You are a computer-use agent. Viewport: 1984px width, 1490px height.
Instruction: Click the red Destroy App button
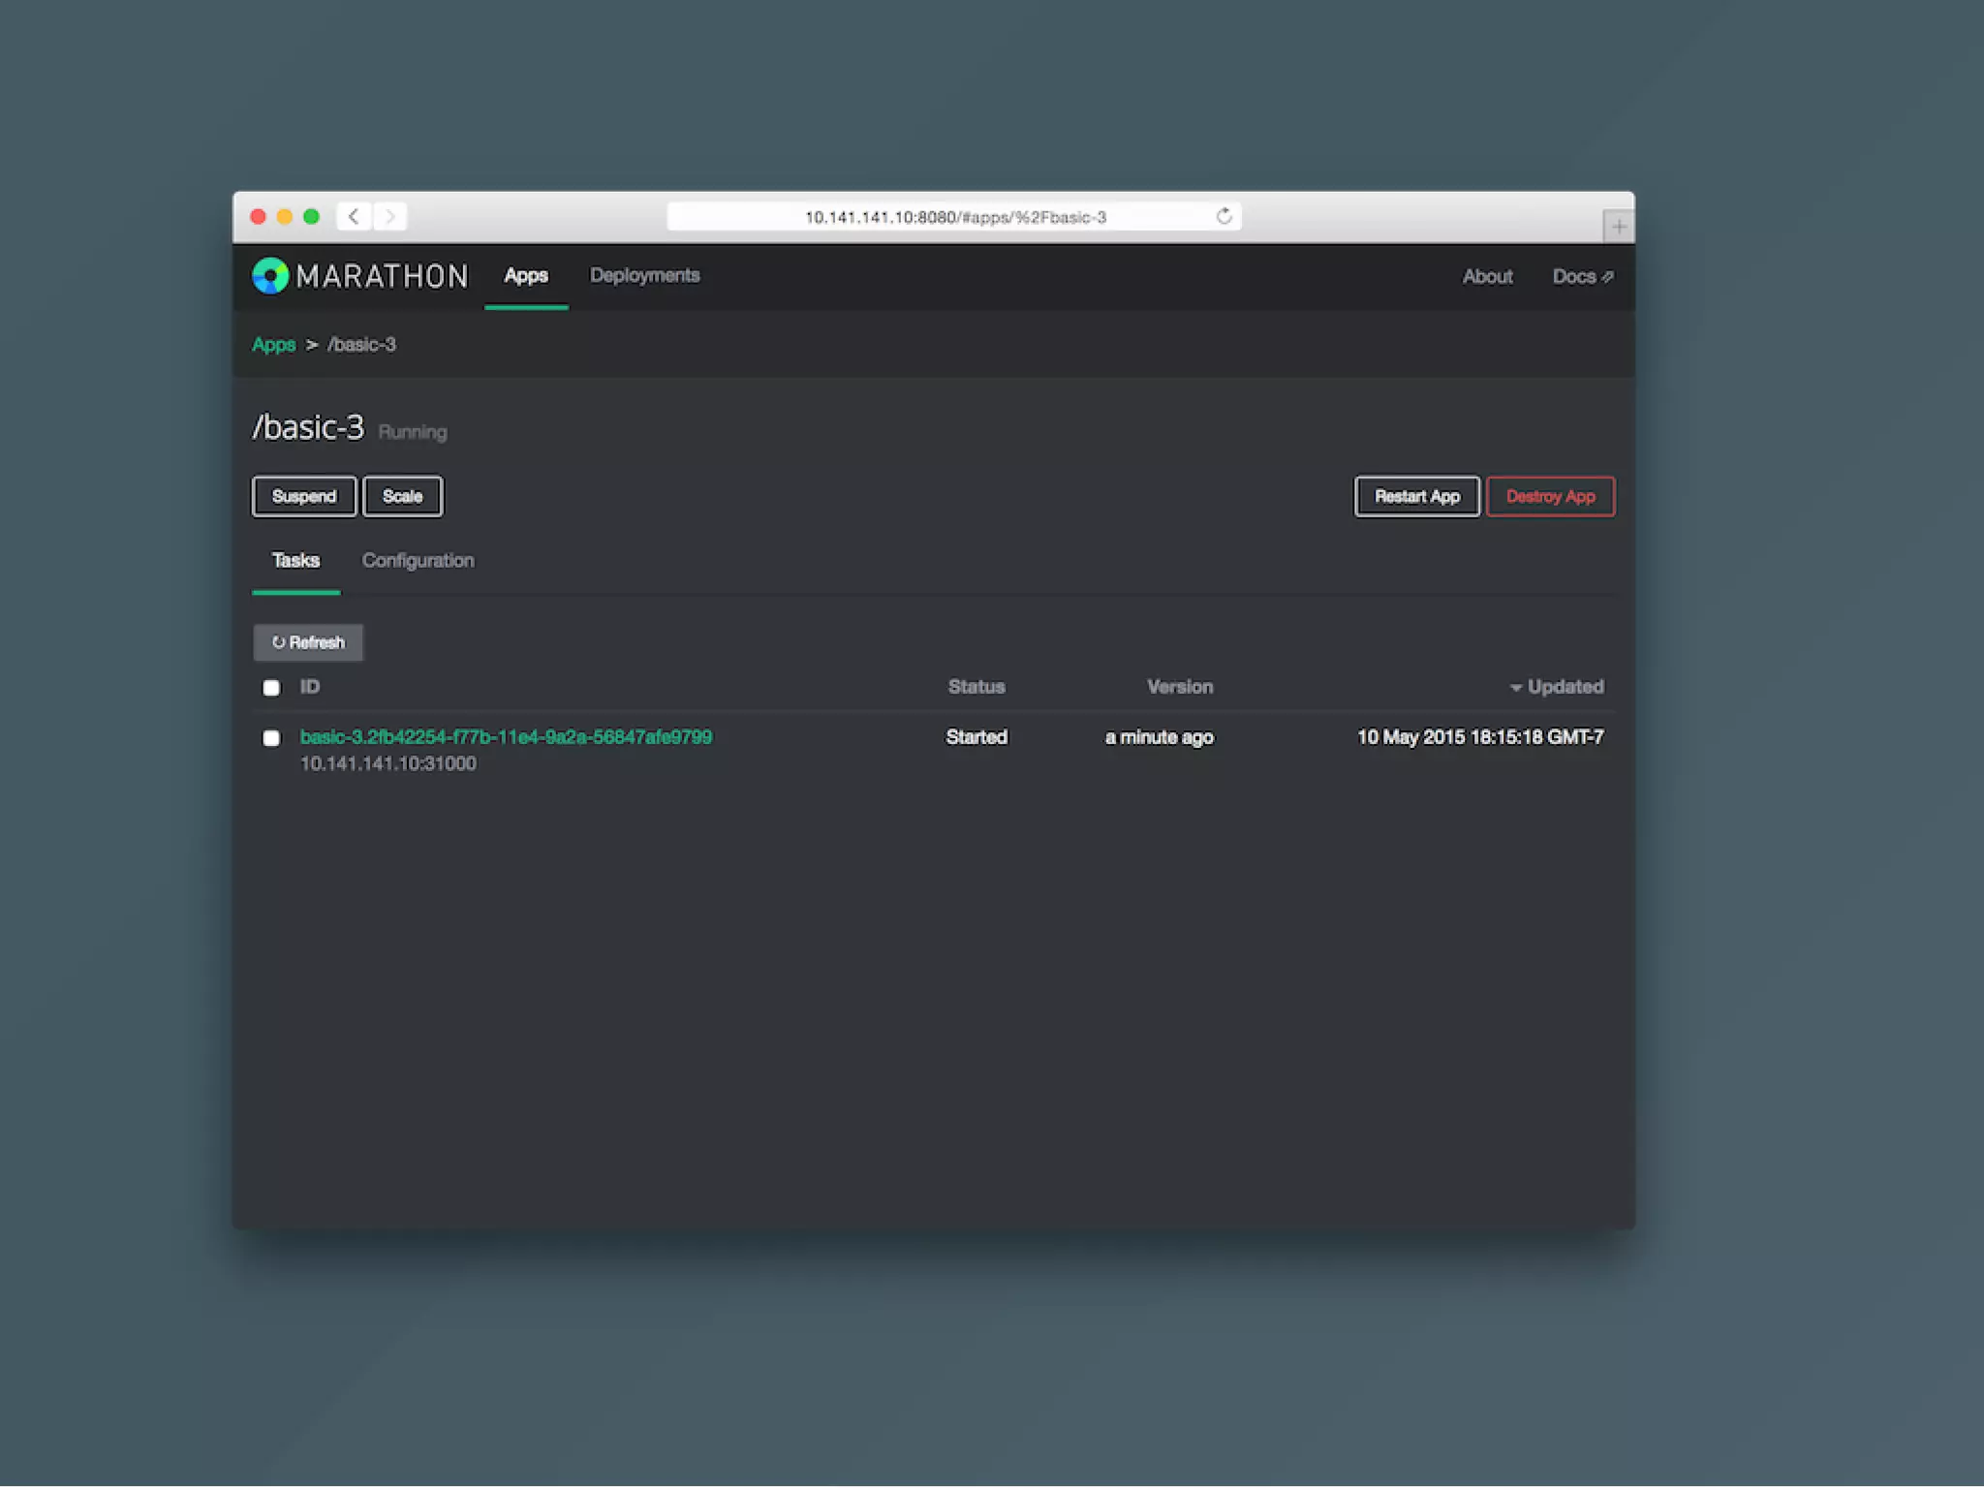(1550, 497)
